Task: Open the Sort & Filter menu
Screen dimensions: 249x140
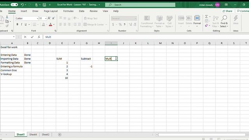Action: click(216, 22)
